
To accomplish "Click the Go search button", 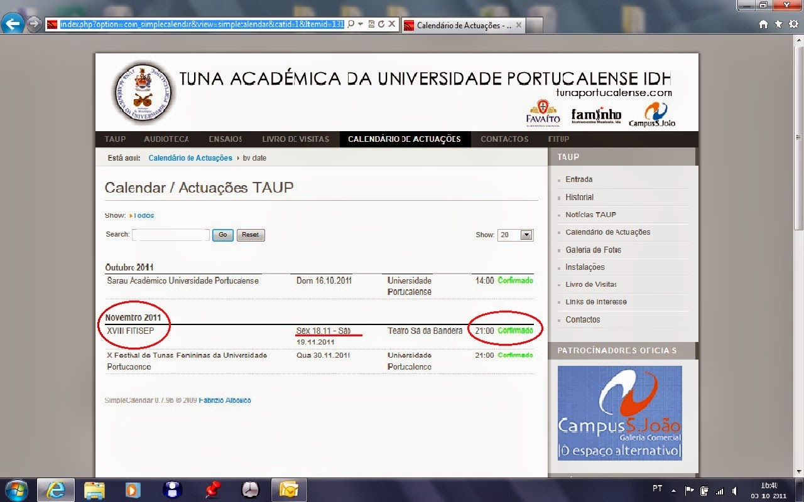I will [223, 235].
